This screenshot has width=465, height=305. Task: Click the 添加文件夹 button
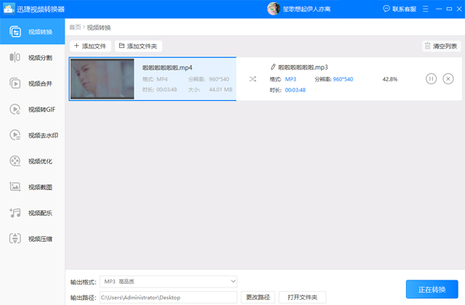coord(138,46)
